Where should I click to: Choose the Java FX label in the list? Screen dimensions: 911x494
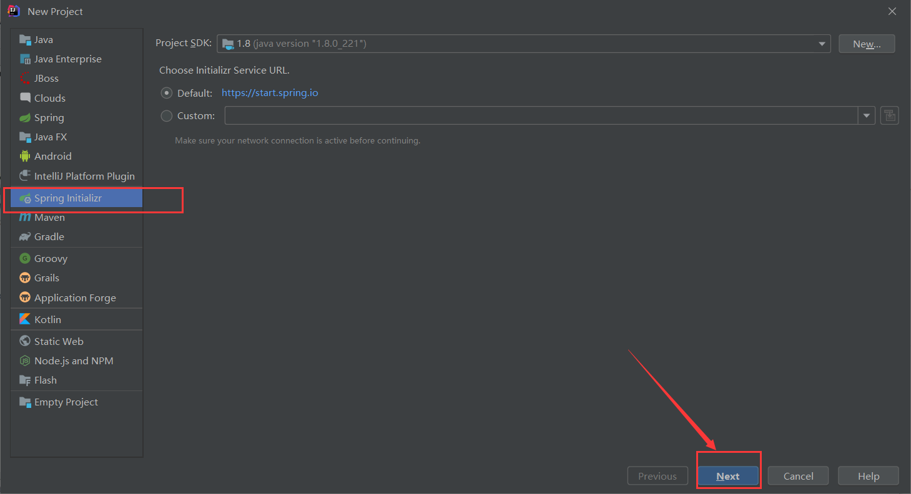click(51, 137)
